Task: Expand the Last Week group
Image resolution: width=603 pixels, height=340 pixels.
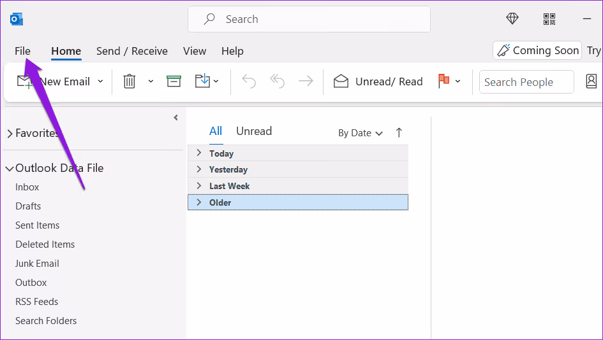Action: [199, 186]
